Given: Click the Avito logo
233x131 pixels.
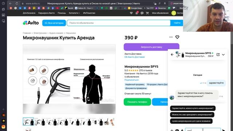Looking at the screenshot, I should pyautogui.click(x=31, y=23).
